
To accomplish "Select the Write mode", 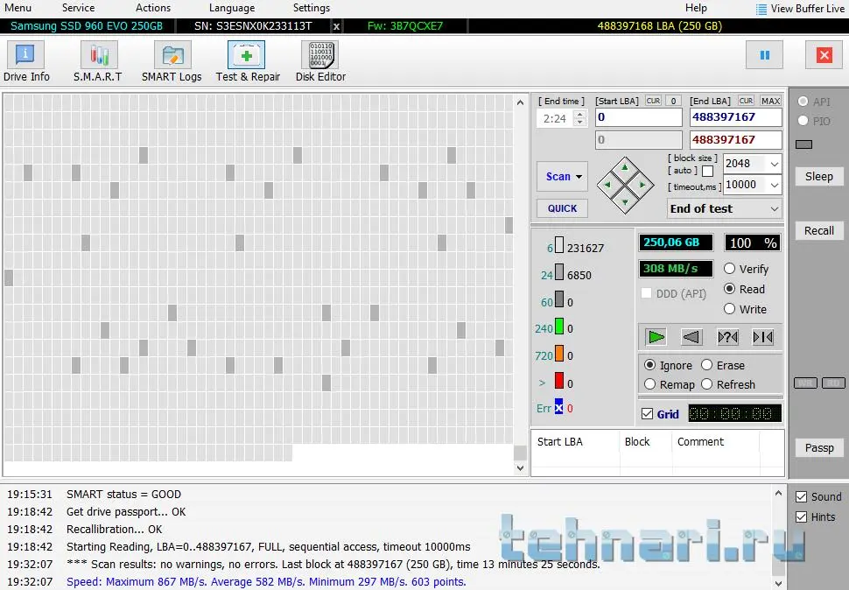I will [x=745, y=309].
